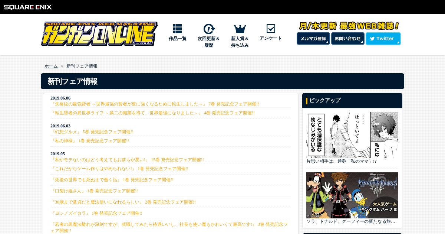
Task: Open 若者の黒魔法離れ 3巻 fair link
Action: (169, 227)
